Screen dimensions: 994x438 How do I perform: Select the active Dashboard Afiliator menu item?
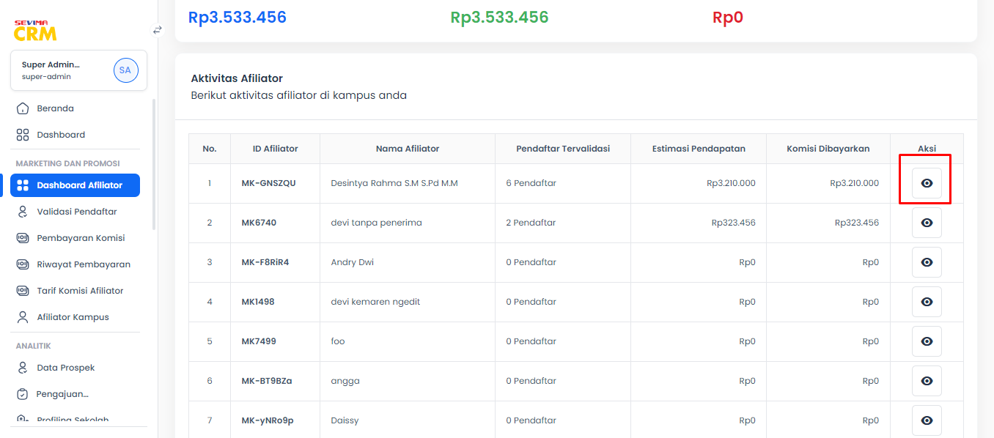(x=76, y=185)
